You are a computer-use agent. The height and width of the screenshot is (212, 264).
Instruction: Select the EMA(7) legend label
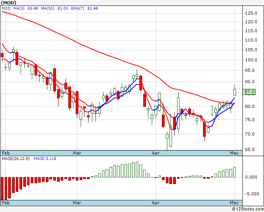pyautogui.click(x=78, y=9)
